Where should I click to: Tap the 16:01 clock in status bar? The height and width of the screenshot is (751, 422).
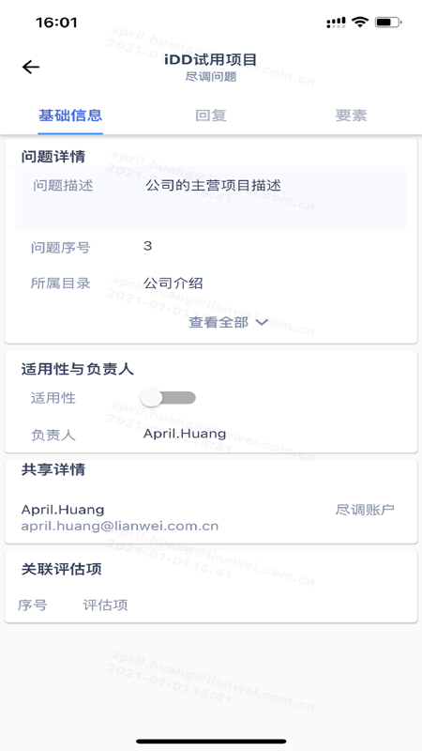pyautogui.click(x=56, y=22)
